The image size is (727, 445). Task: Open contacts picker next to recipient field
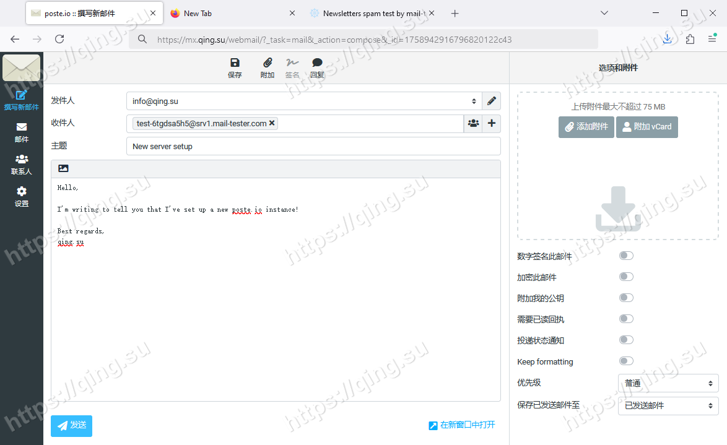473,123
